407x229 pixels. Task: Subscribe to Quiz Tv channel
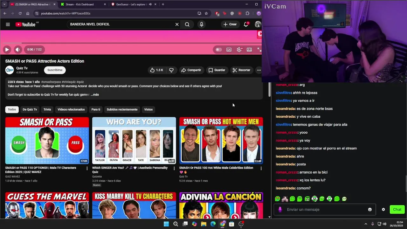point(55,70)
